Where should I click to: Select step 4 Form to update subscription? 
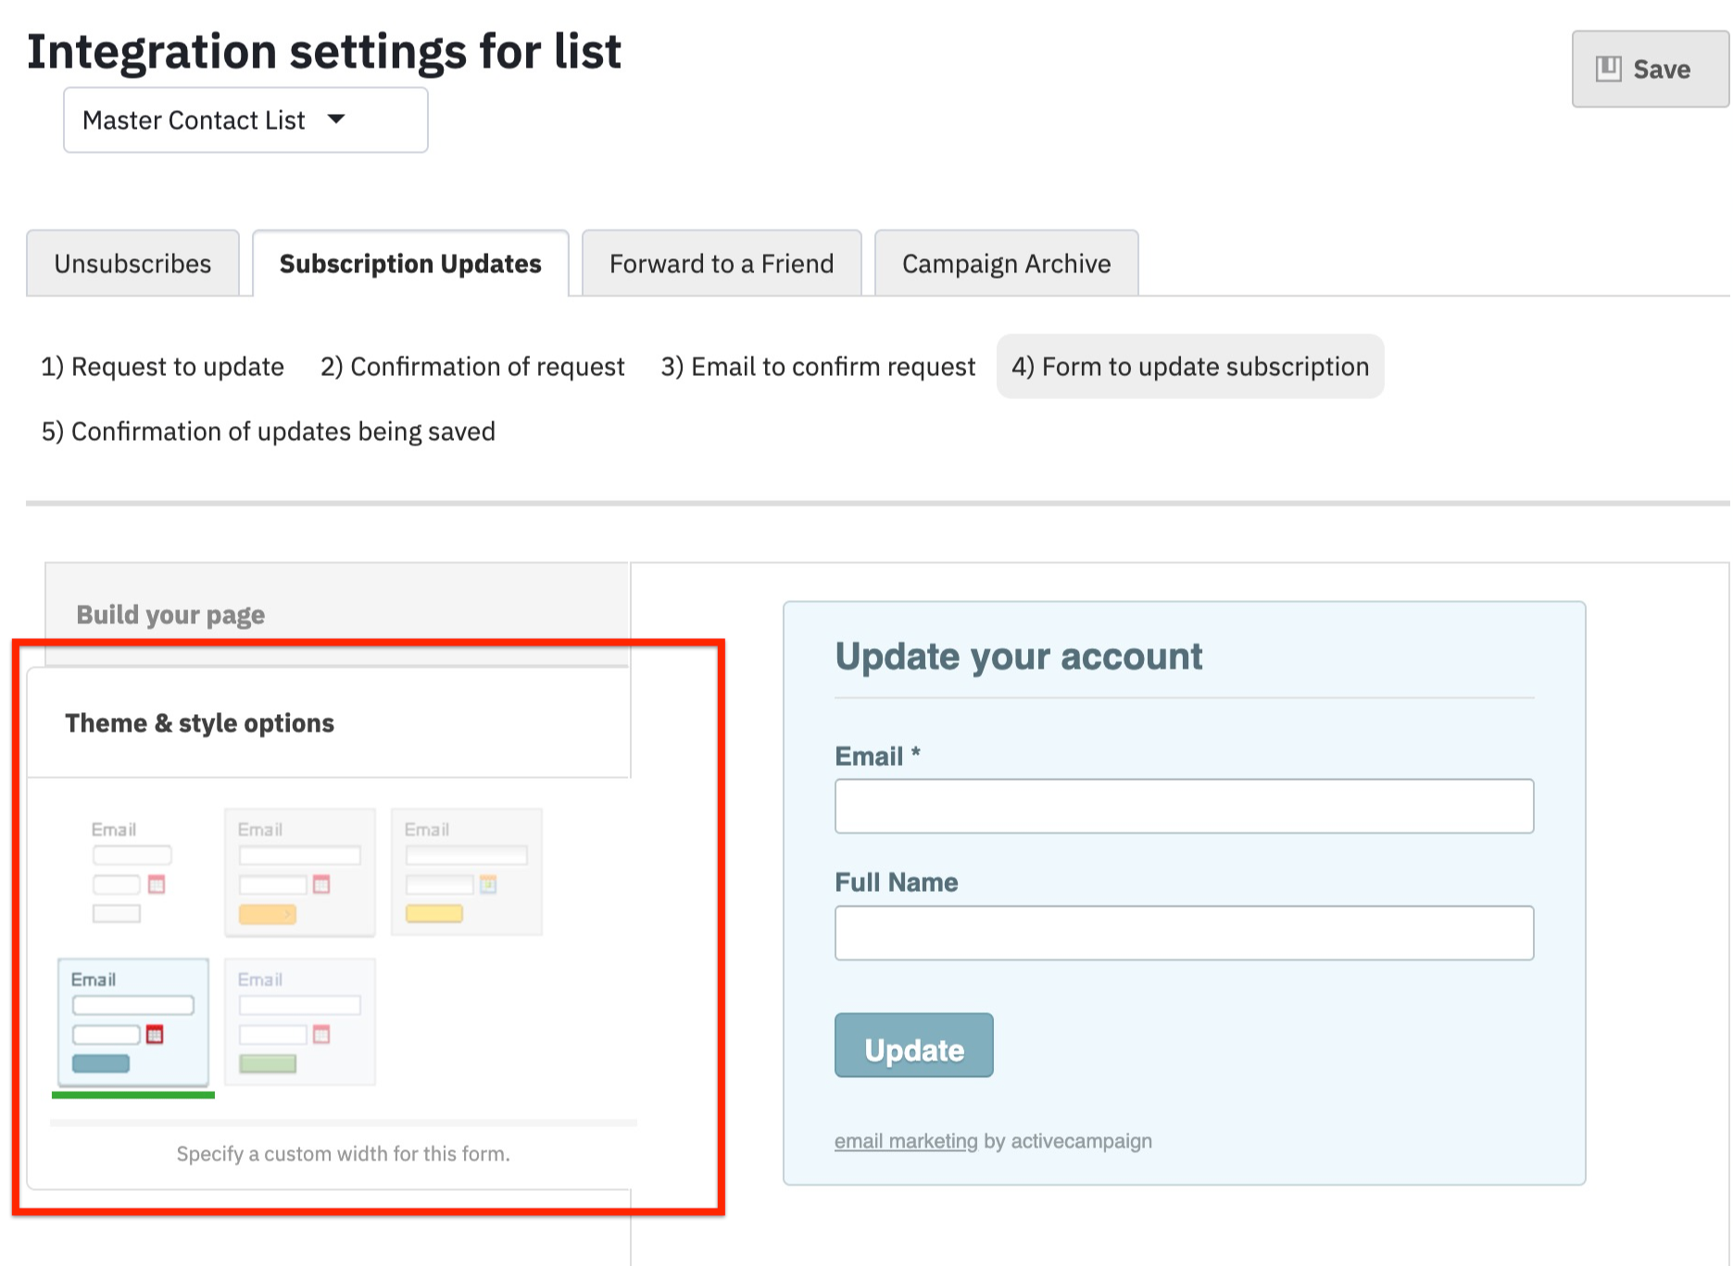coord(1189,367)
